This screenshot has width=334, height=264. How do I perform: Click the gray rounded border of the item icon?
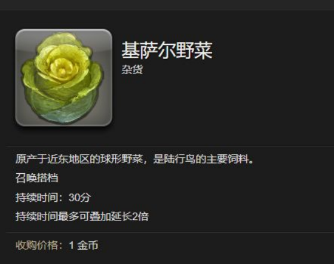64,30
